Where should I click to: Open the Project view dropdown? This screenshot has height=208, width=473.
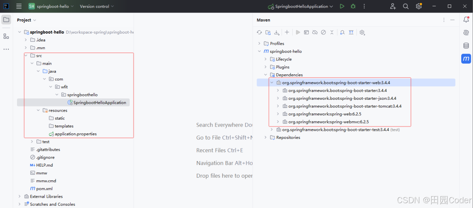pyautogui.click(x=27, y=20)
